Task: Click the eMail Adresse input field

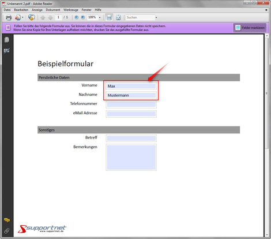Action: coord(131,114)
